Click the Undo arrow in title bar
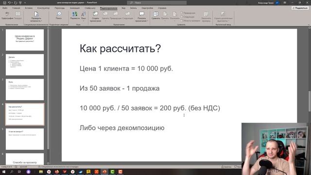 point(9,3)
